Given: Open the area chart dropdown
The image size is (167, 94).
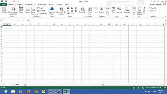Looking at the screenshot, I should (73, 11).
